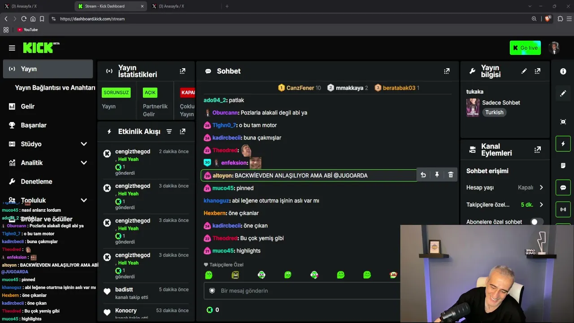This screenshot has width=574, height=323.
Task: Reply to altoyon's message with the arrow icon
Action: coord(423,175)
